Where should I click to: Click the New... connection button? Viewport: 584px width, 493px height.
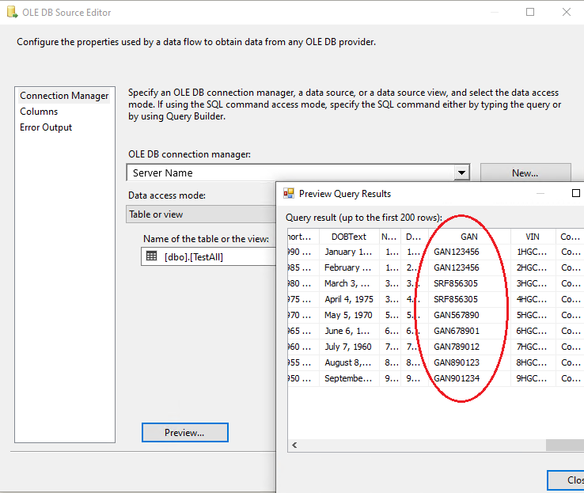525,173
